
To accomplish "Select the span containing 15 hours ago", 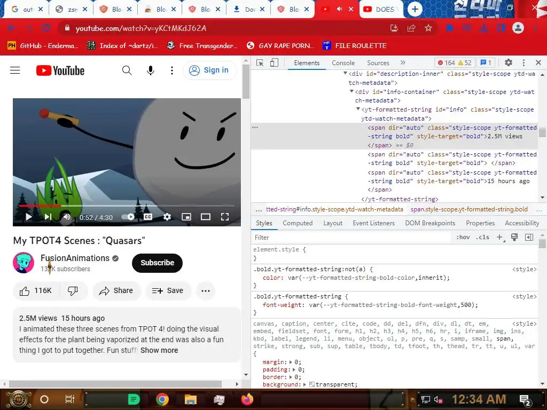I will pyautogui.click(x=451, y=181).
